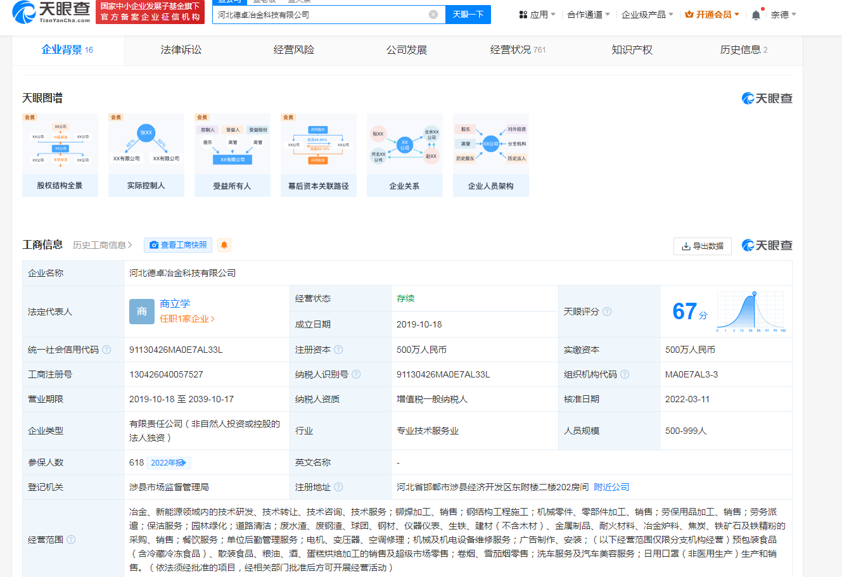Image resolution: width=842 pixels, height=577 pixels.
Task: Click 附近公司 link
Action: [x=611, y=487]
